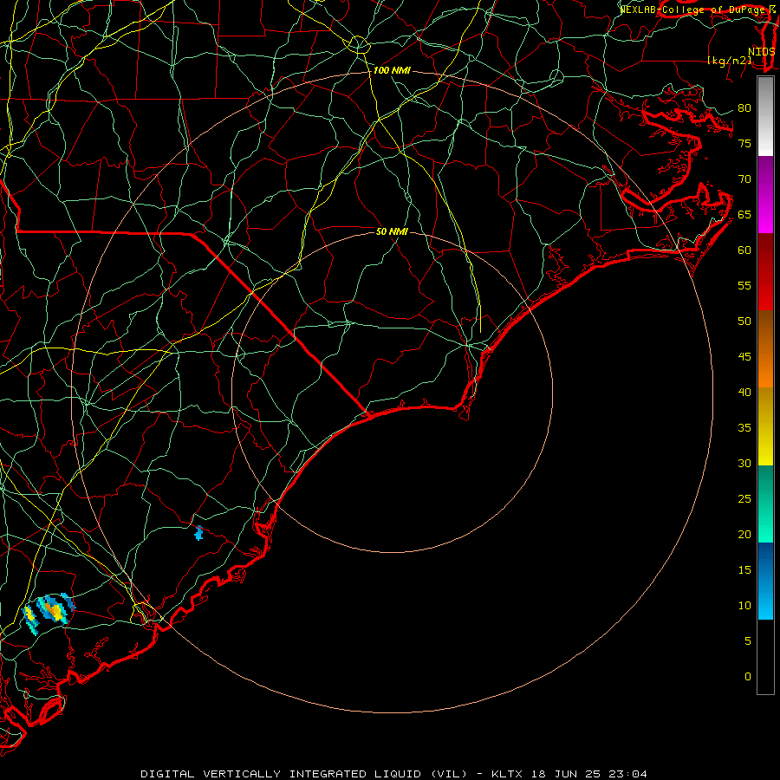Select the 65 value on the color scale

point(744,214)
